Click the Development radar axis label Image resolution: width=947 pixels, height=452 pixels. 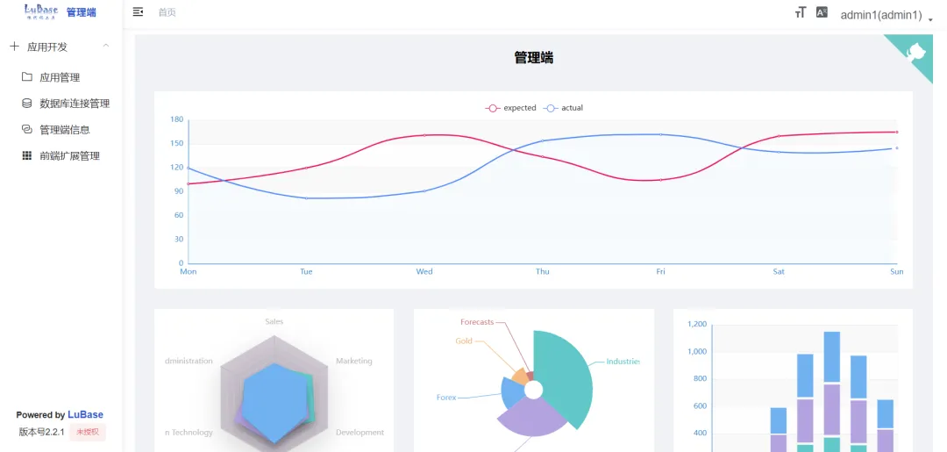tap(360, 432)
